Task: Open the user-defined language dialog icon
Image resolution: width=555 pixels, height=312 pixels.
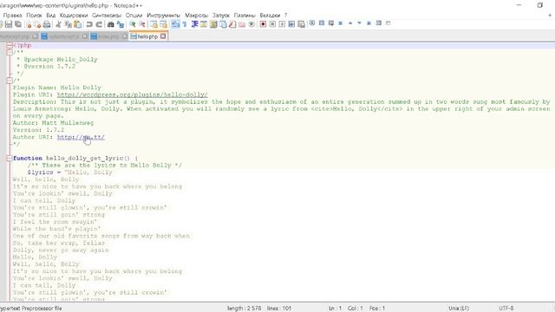Action: point(204,24)
